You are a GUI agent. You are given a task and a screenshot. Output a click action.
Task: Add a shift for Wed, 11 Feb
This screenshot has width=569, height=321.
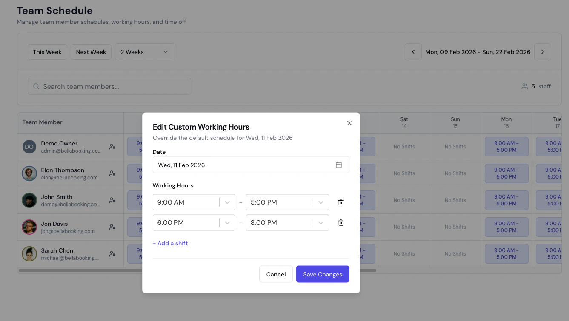(x=170, y=243)
